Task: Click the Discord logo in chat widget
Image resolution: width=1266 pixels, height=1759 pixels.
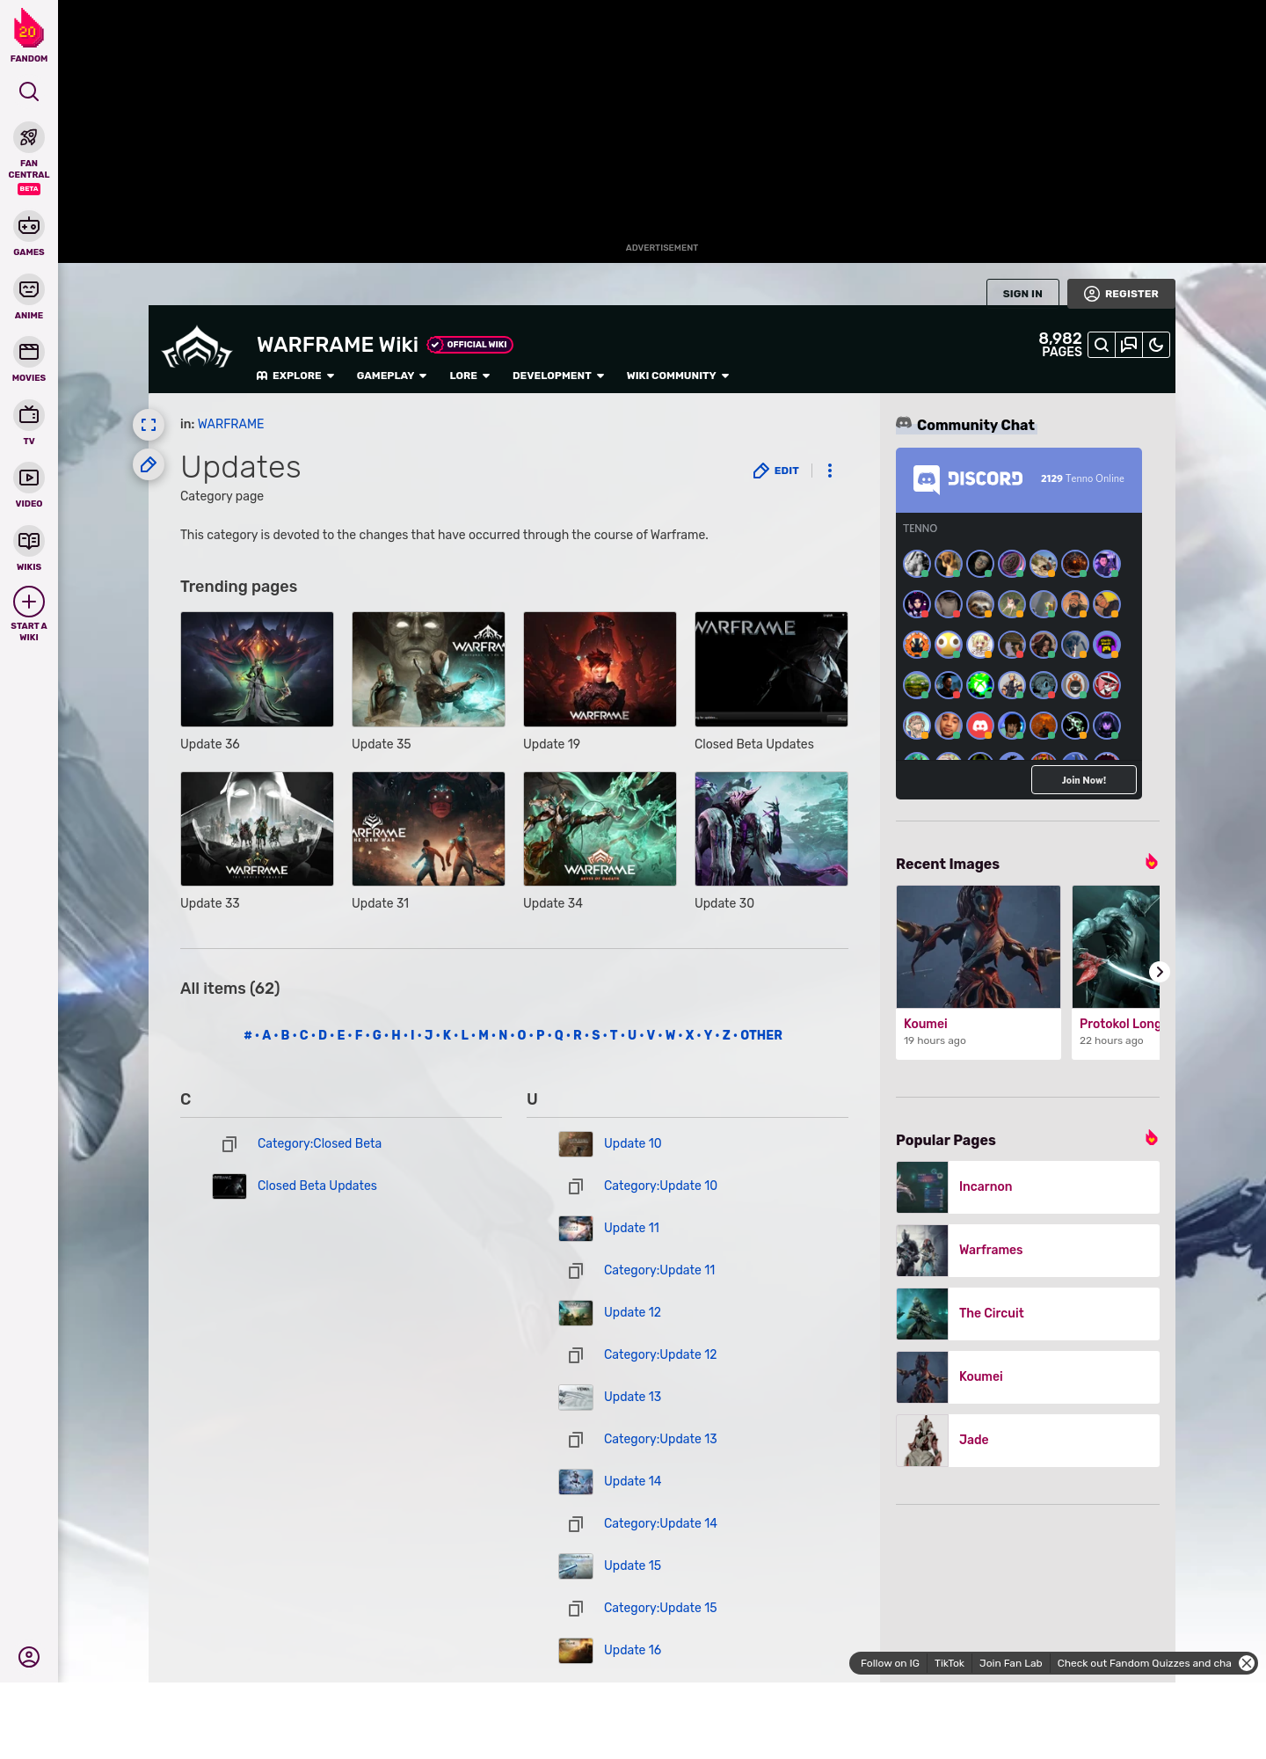Action: 968,479
